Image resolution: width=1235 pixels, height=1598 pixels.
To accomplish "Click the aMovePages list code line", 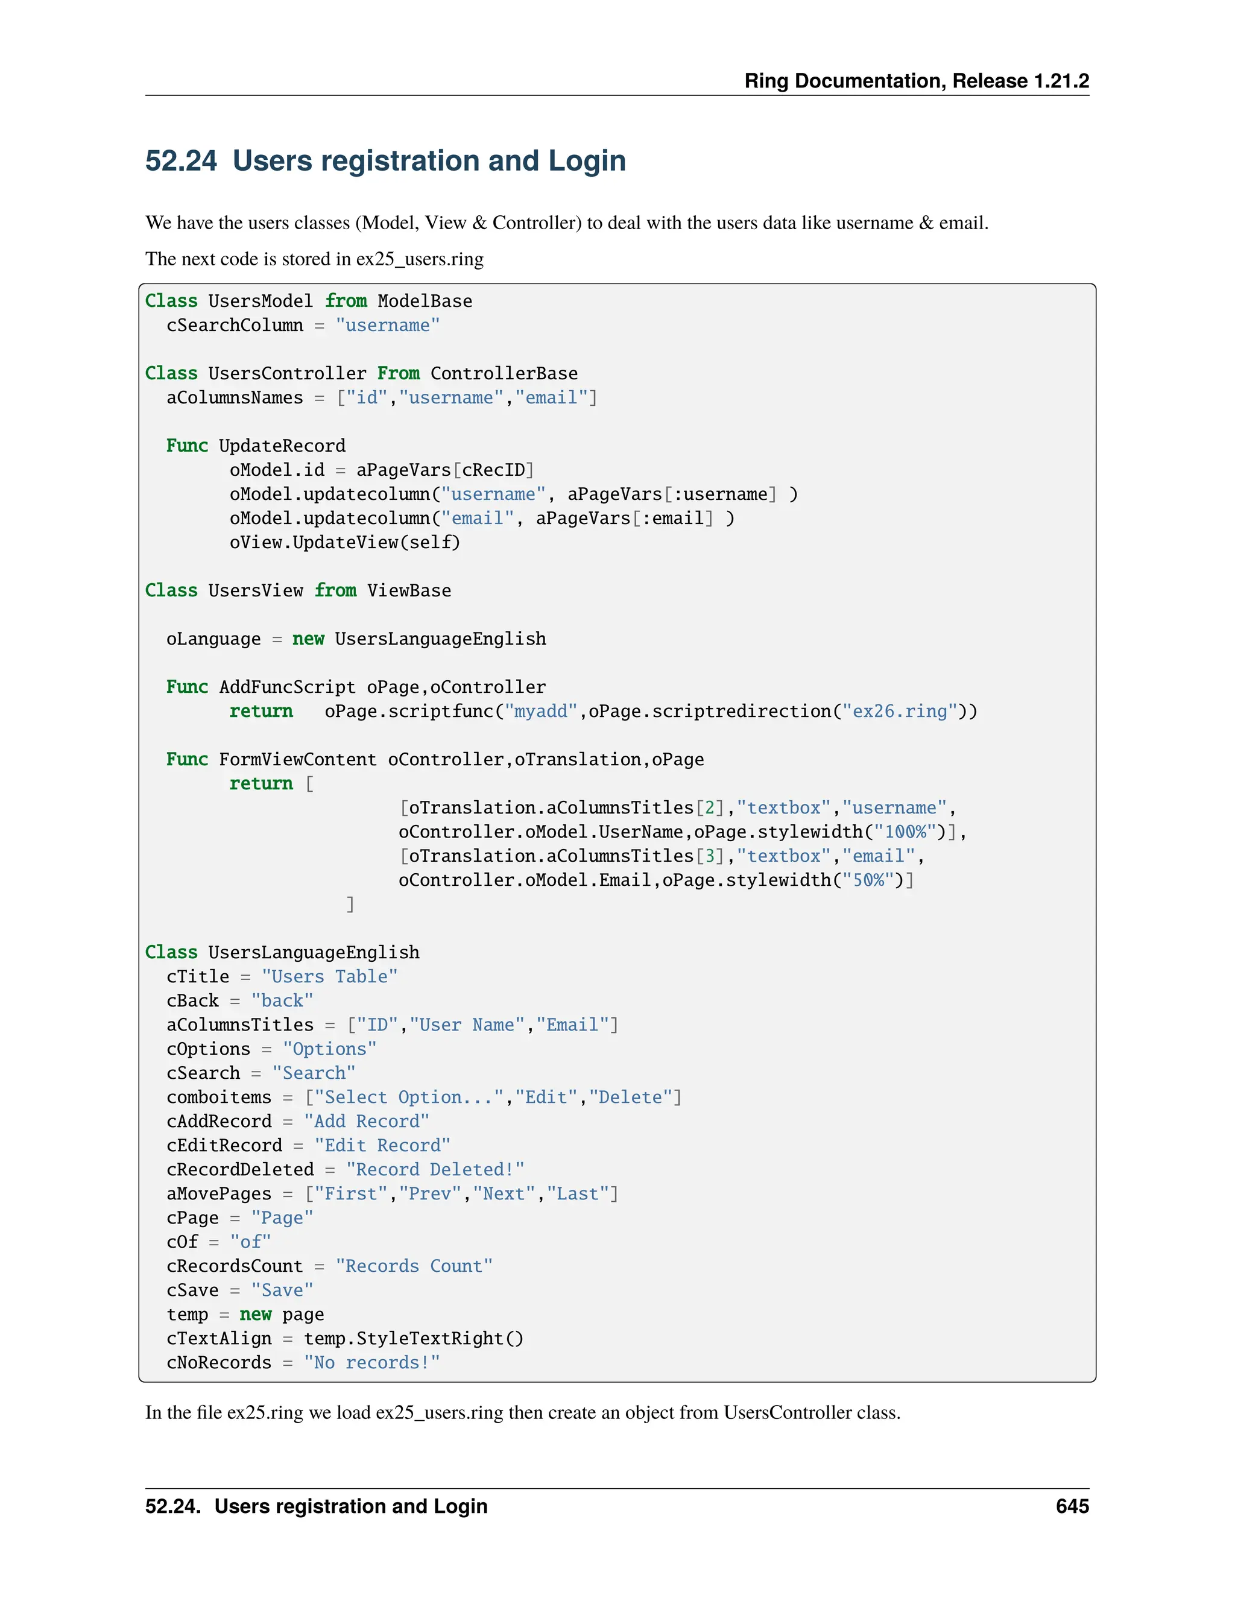I will (x=392, y=1193).
